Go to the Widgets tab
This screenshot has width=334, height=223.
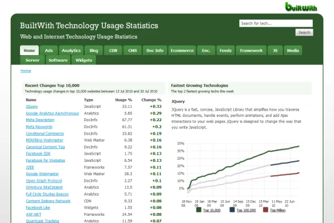(83, 60)
